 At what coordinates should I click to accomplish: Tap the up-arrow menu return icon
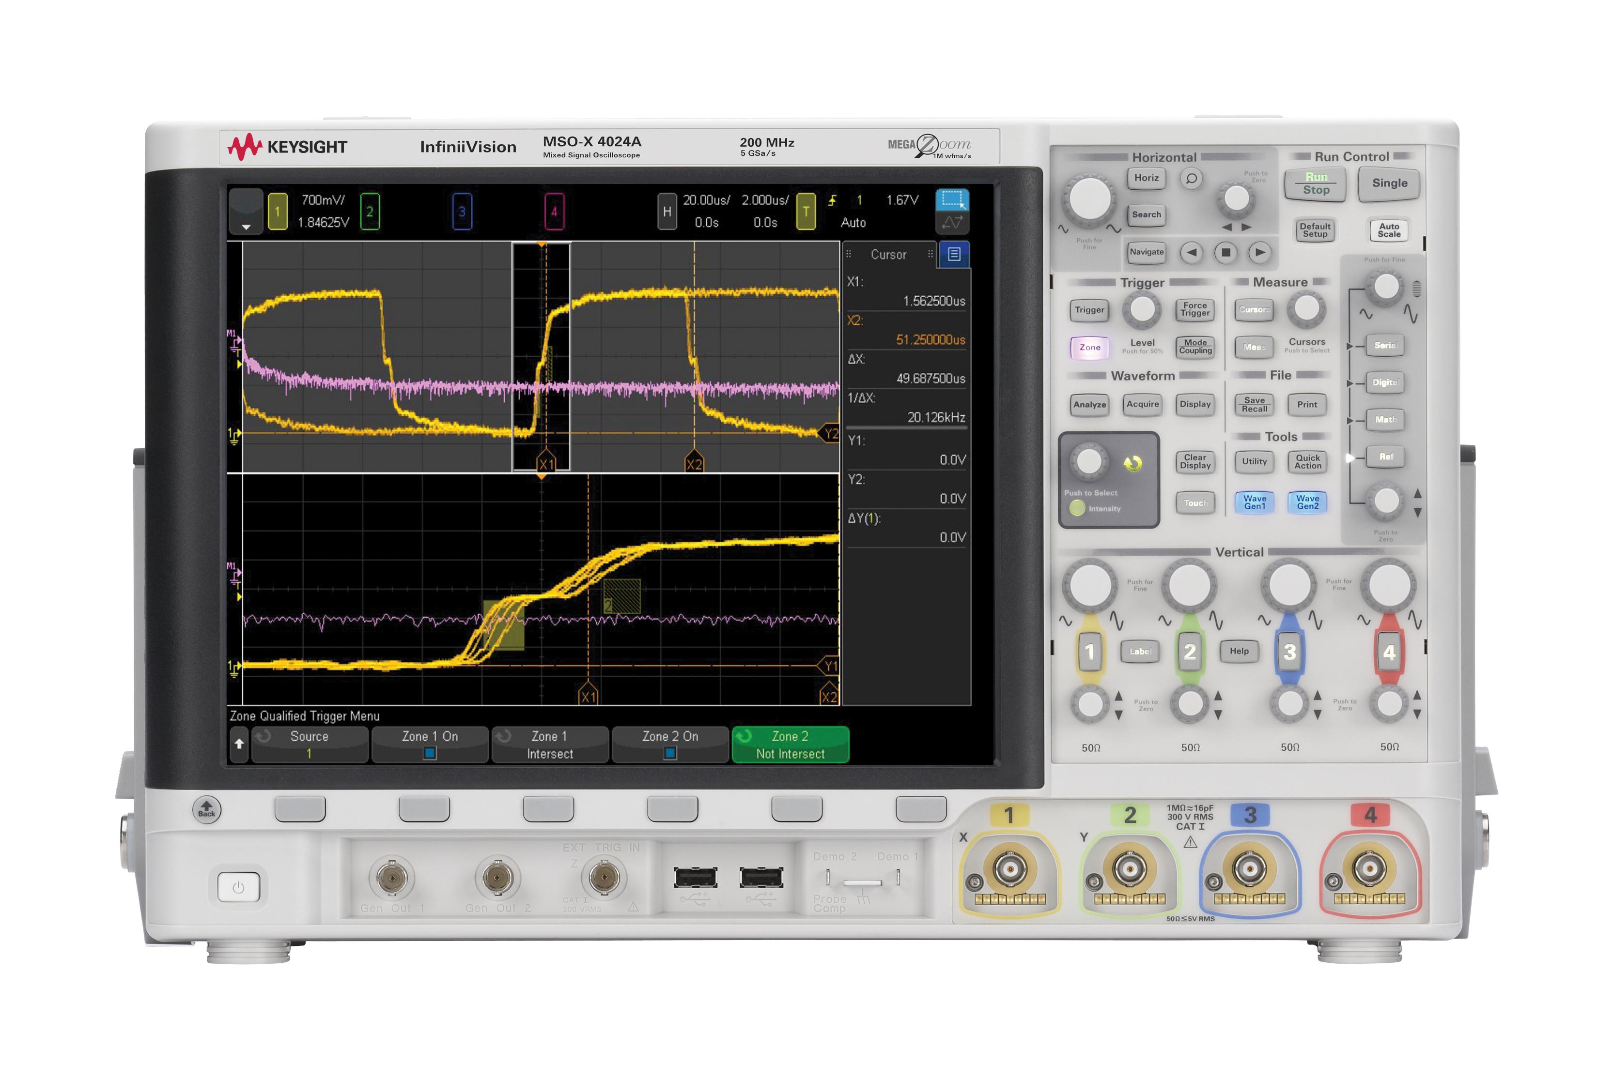click(x=239, y=744)
